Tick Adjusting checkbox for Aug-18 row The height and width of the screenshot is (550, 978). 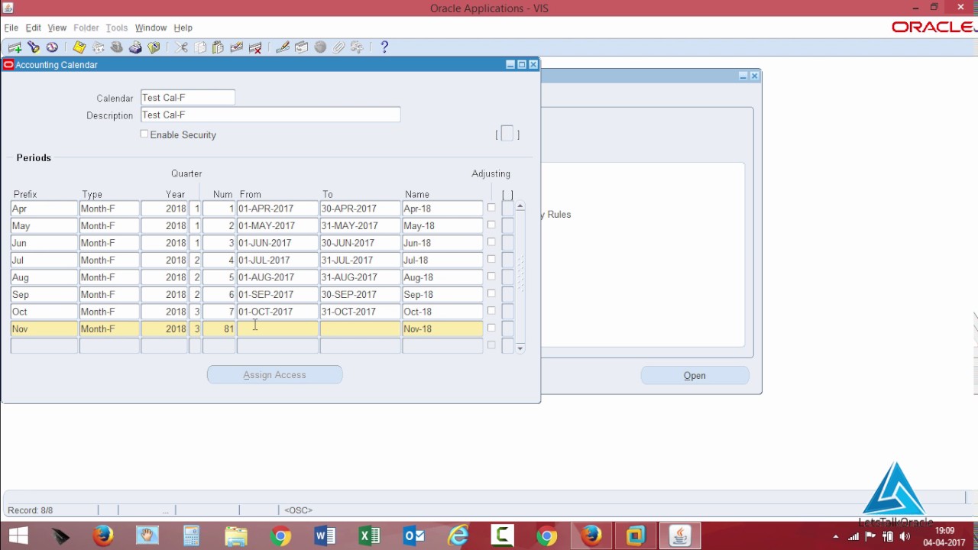[x=491, y=277]
